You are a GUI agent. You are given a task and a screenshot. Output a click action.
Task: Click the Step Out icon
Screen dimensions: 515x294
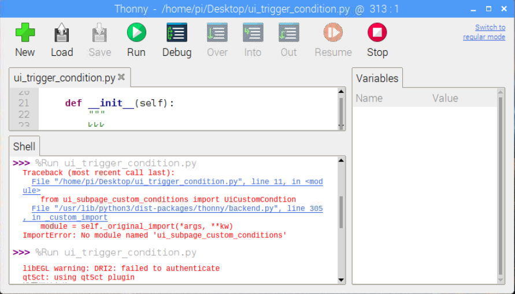click(x=288, y=32)
